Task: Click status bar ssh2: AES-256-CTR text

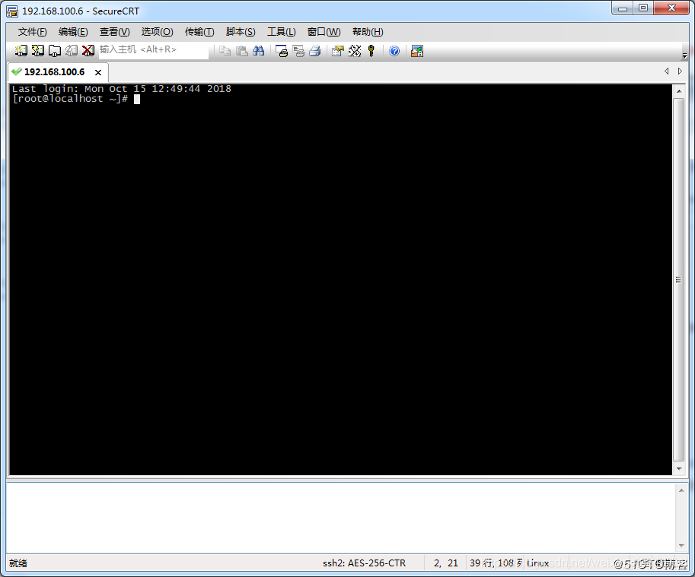Action: (x=364, y=563)
